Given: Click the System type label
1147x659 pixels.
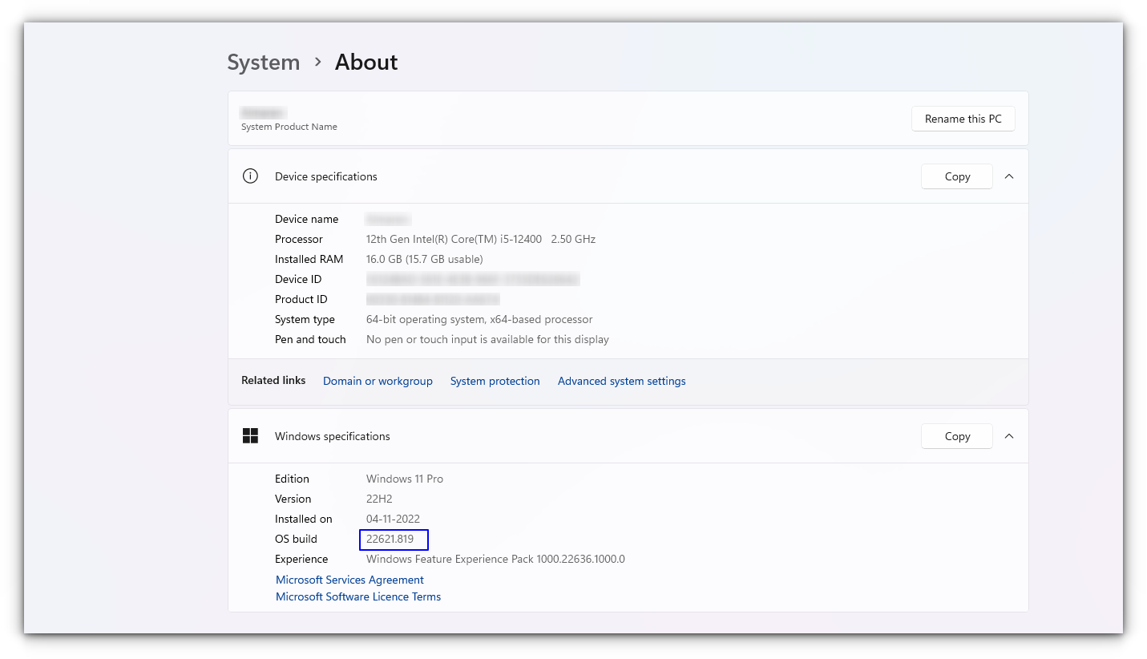Looking at the screenshot, I should click(x=305, y=319).
